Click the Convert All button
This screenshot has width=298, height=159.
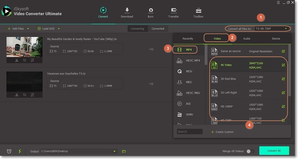tap(274, 151)
